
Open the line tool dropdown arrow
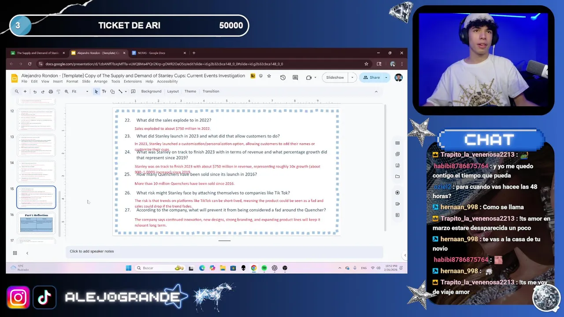tap(126, 92)
